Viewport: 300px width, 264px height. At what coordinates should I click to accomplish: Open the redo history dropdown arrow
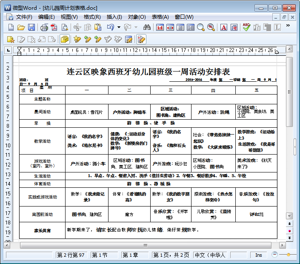coord(136,27)
